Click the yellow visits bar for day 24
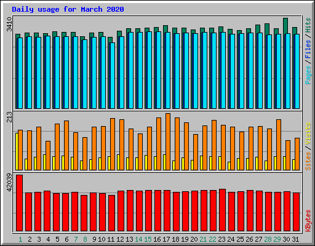The height and width of the screenshot is (246, 315). 229,166
